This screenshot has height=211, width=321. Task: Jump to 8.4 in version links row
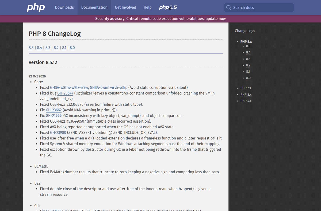tap(40, 48)
